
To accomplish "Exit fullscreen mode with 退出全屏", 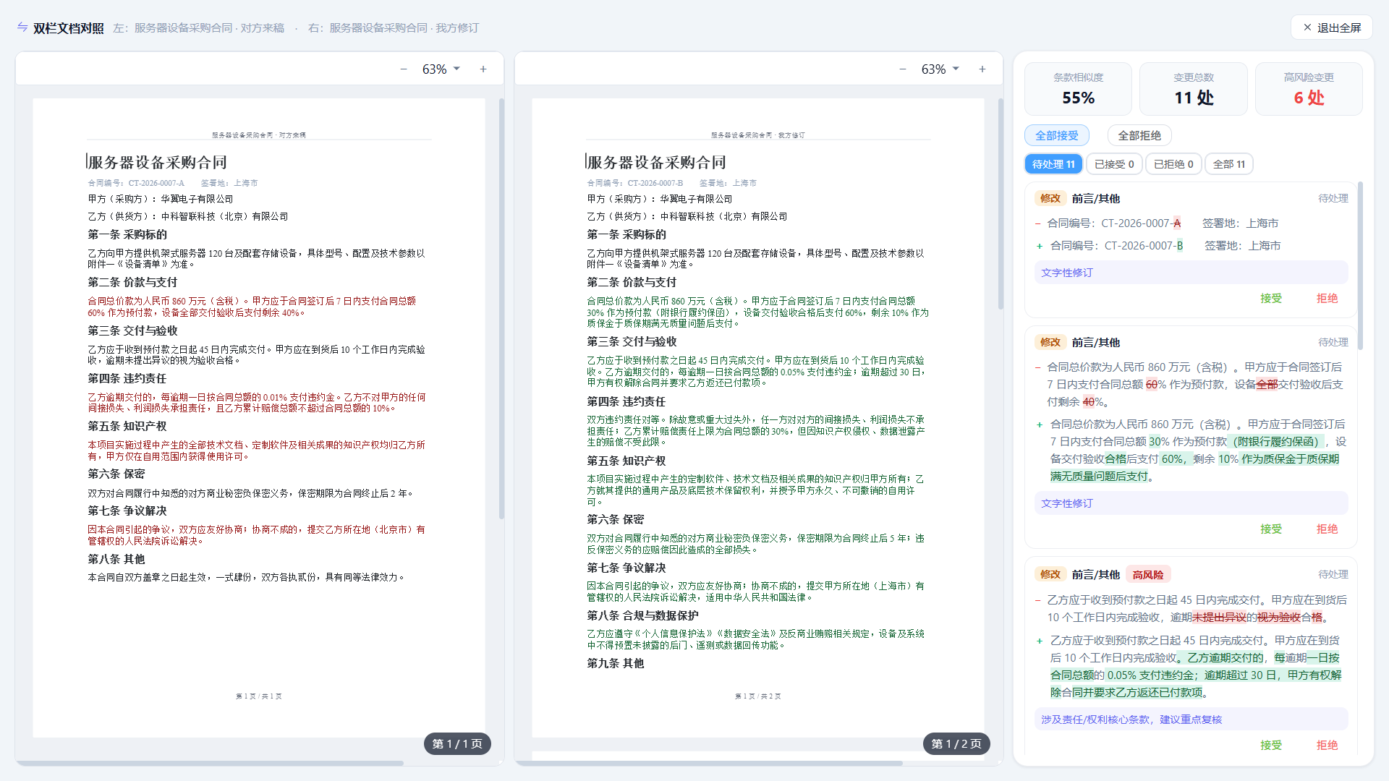I will tap(1332, 27).
